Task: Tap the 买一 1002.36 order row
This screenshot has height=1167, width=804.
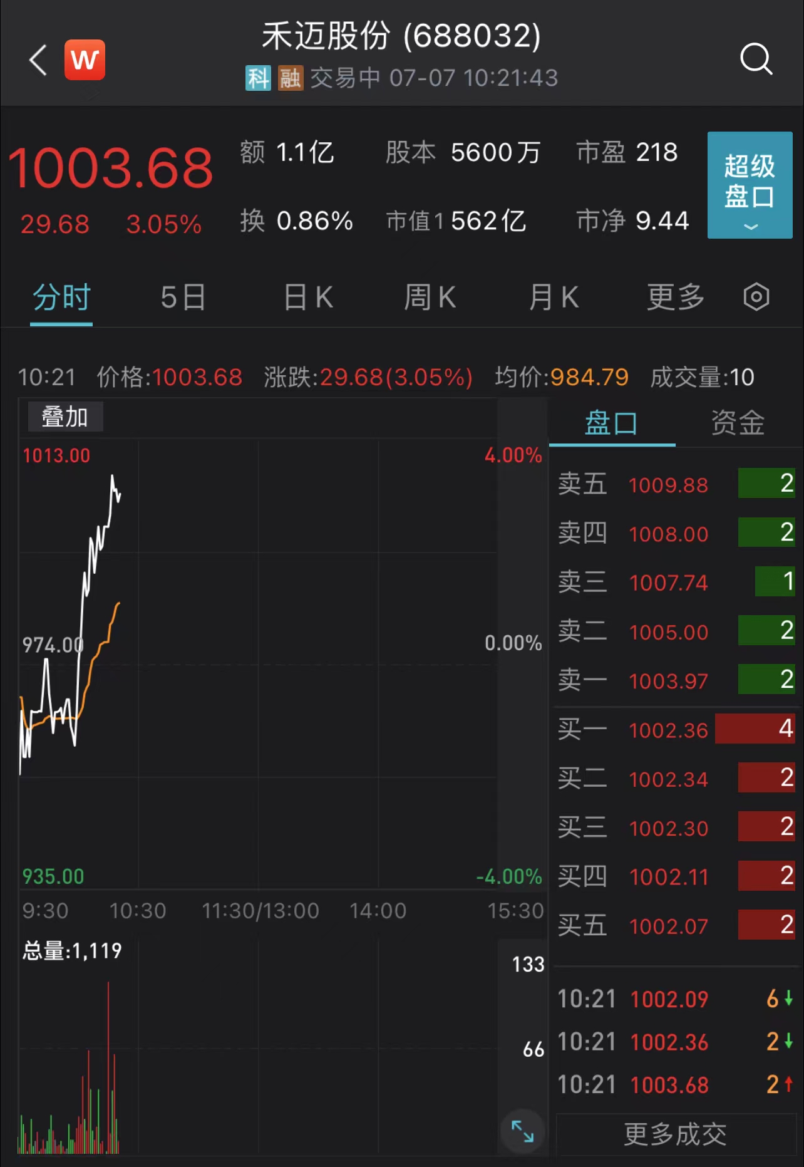Action: (x=675, y=729)
